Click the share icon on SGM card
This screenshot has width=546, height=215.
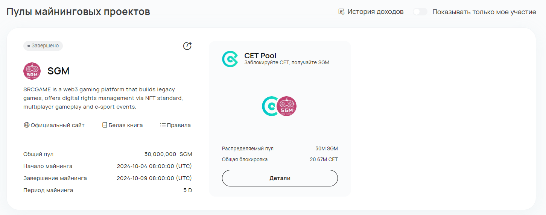coord(187,46)
